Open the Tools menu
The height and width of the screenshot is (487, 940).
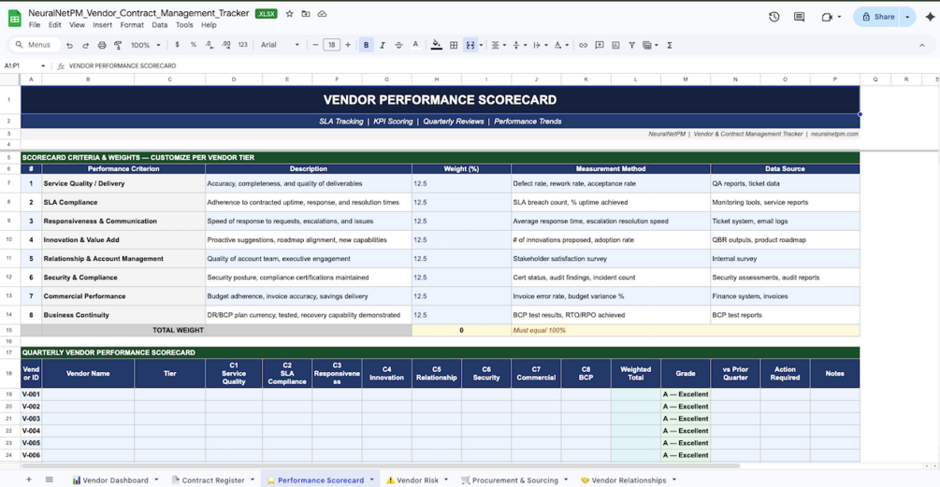[184, 25]
